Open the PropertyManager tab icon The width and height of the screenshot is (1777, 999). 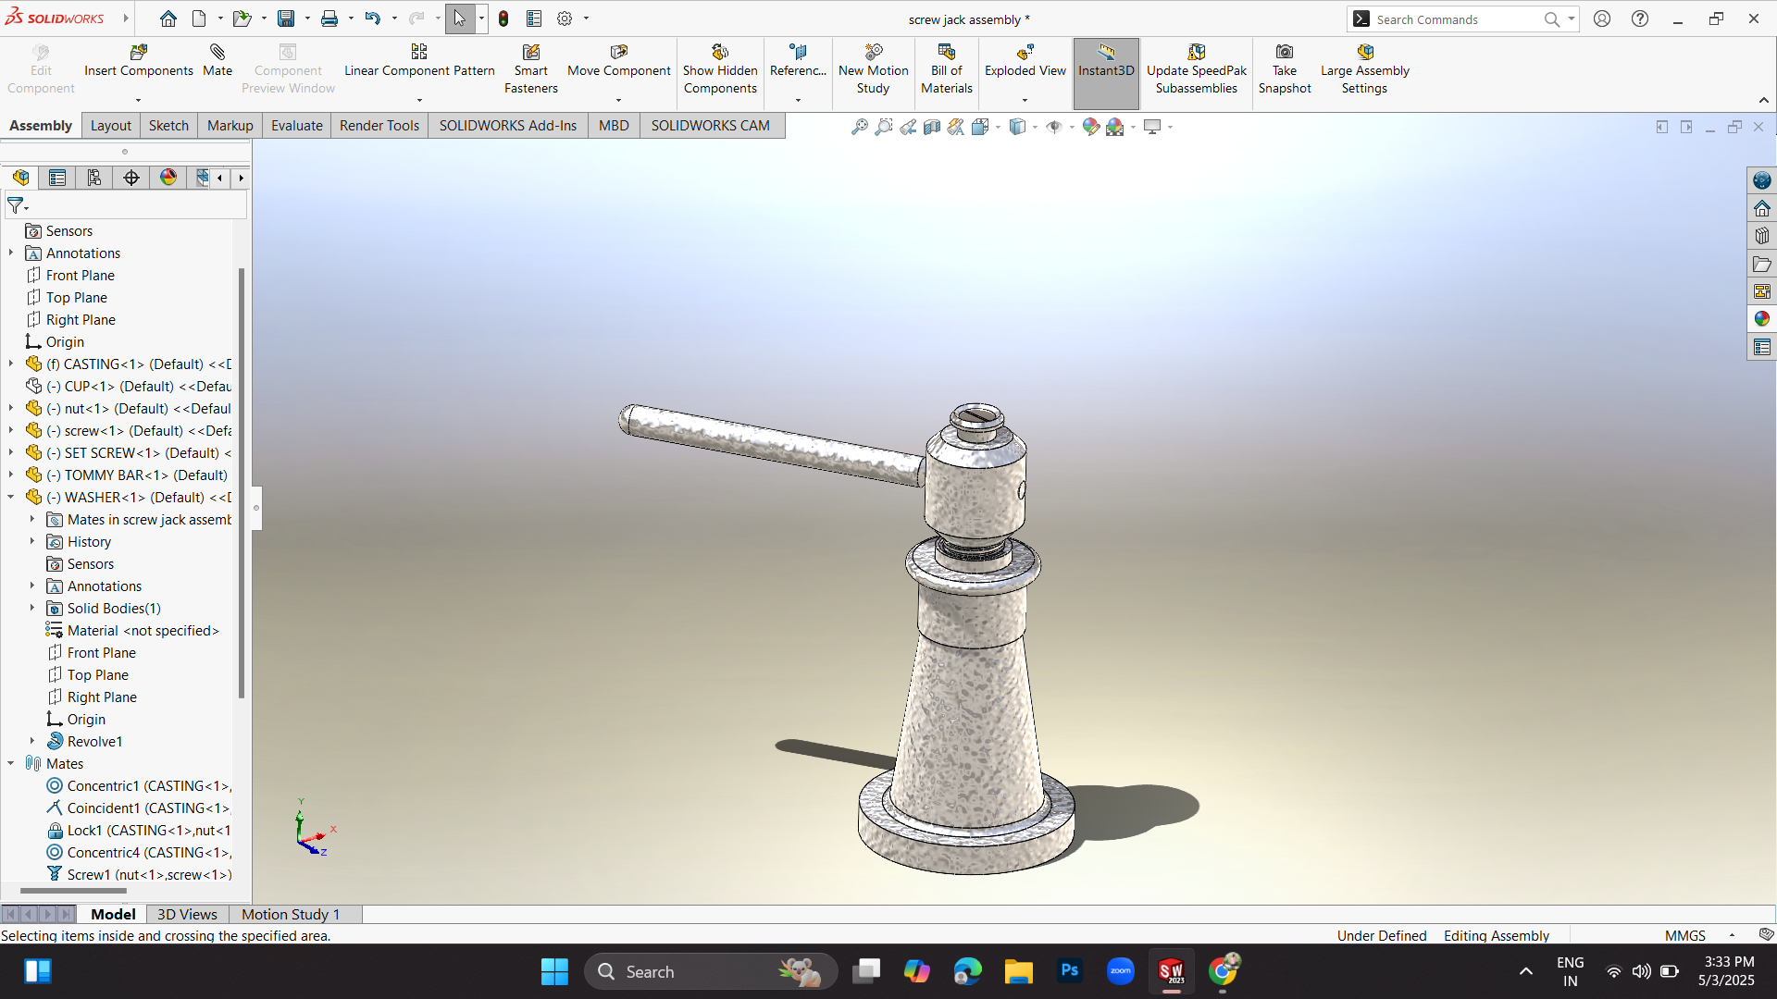point(57,178)
